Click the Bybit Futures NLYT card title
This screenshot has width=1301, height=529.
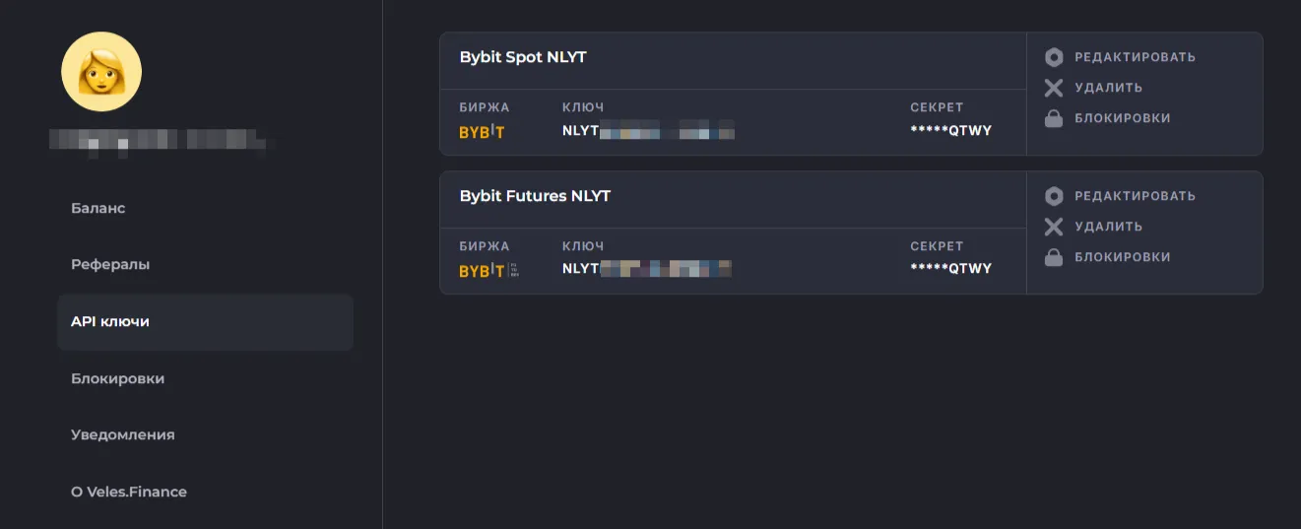tap(535, 196)
